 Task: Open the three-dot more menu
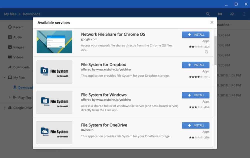click(244, 14)
